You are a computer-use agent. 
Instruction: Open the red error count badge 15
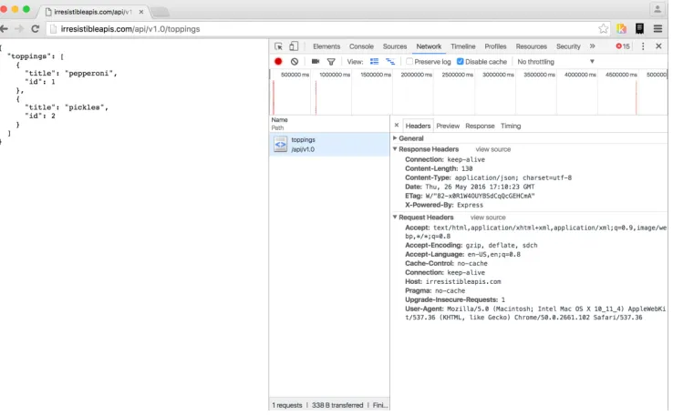pyautogui.click(x=623, y=46)
